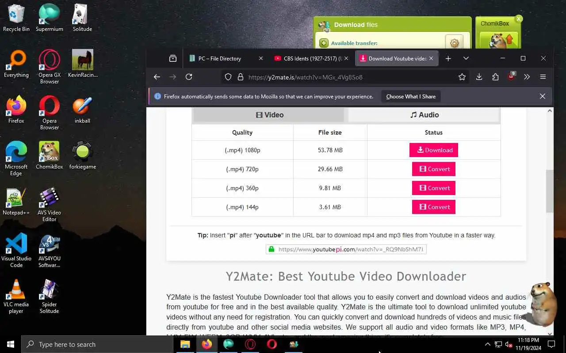Screen dimensions: 566x353
Task: Open the KevinRacin... desktop icon
Action: [x=83, y=64]
